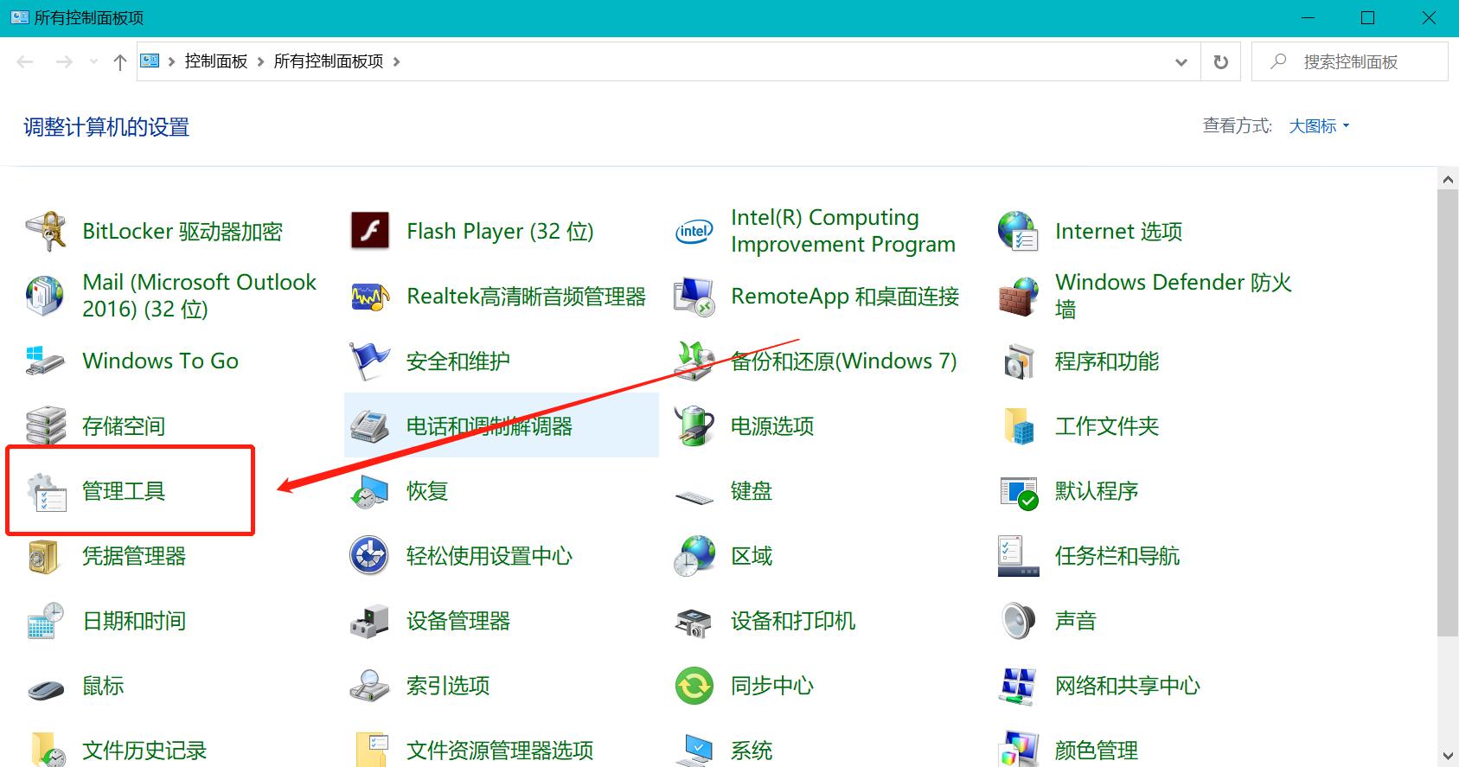
Task: Click the 文件资源管理器选项 link
Action: tap(500, 751)
